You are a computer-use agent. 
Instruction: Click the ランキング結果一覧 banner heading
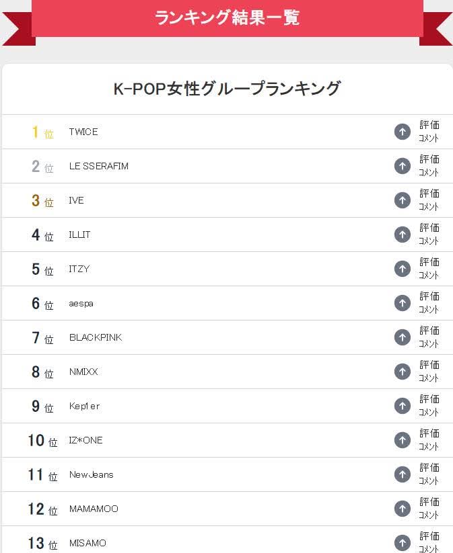click(x=227, y=17)
